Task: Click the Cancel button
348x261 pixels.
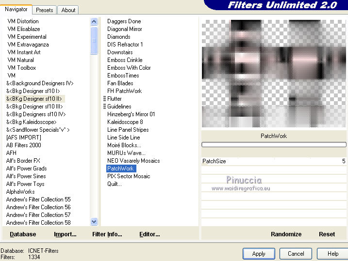Action: click(x=296, y=254)
